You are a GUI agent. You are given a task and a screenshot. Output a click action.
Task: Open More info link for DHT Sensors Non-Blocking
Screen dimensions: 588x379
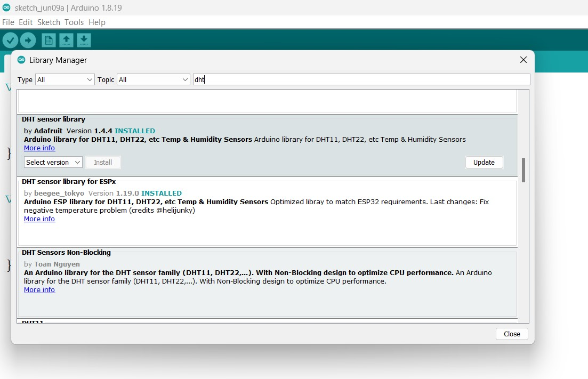(39, 290)
